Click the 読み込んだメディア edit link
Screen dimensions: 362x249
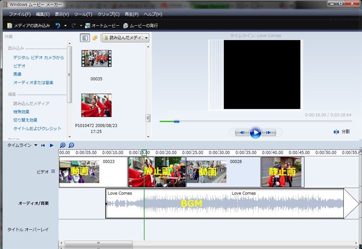31,104
